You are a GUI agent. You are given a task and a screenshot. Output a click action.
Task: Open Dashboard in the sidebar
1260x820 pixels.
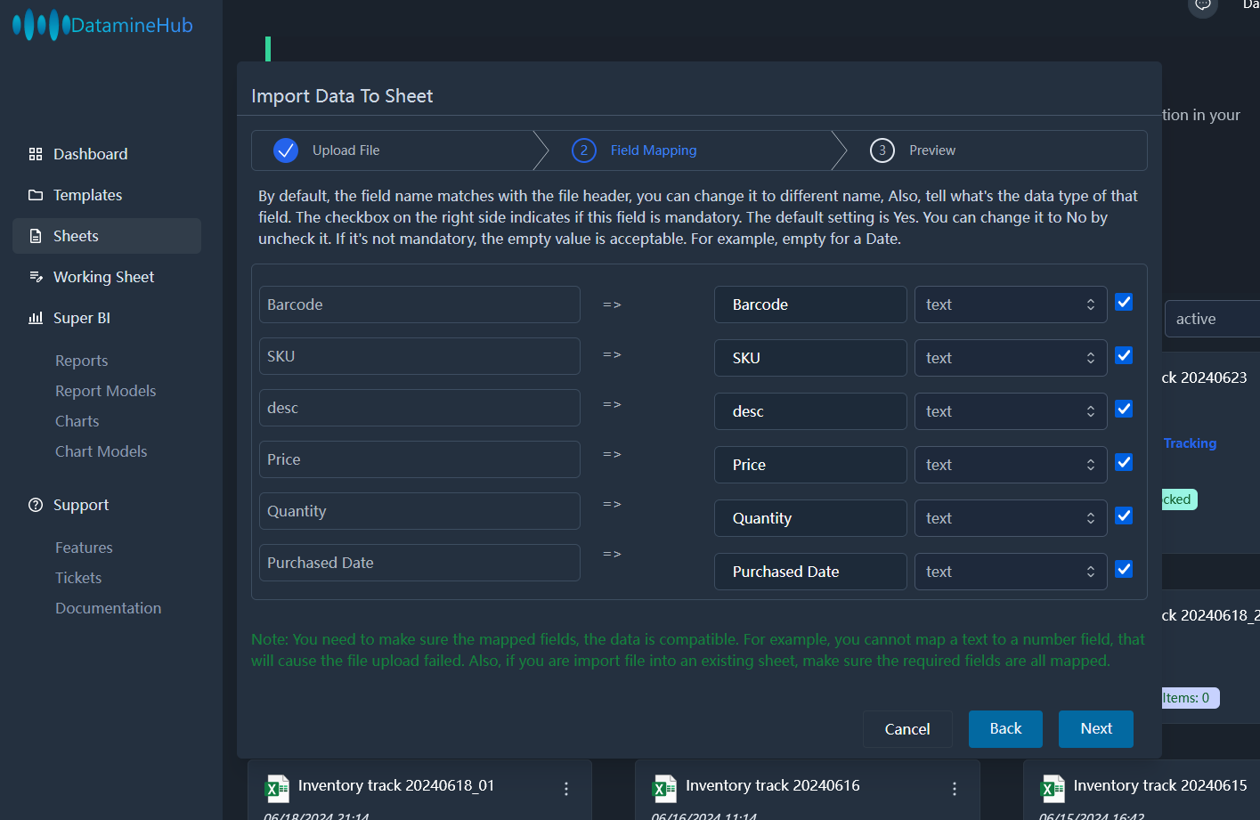click(x=107, y=154)
